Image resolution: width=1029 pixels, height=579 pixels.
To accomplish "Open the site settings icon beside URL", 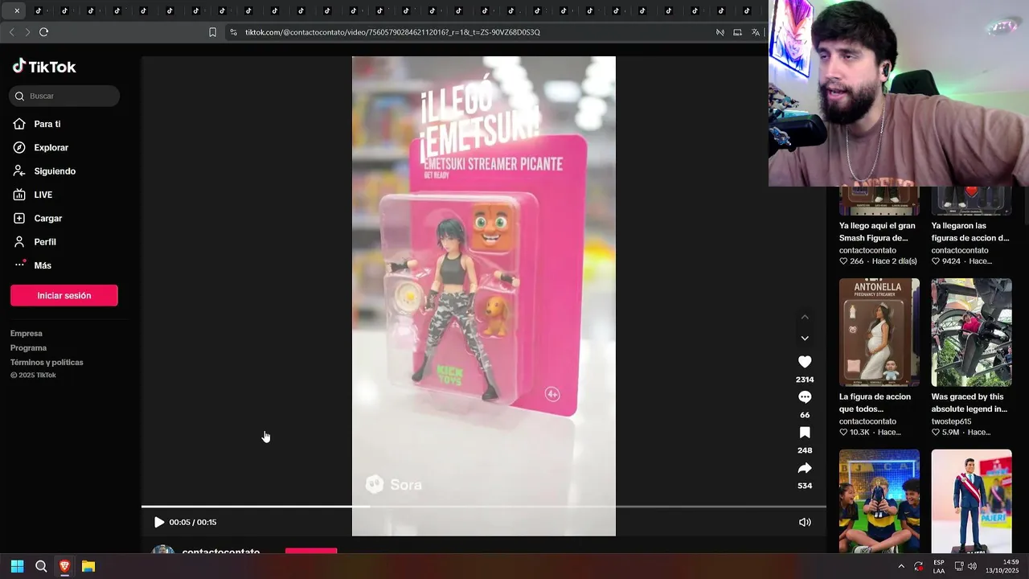I will tap(233, 32).
